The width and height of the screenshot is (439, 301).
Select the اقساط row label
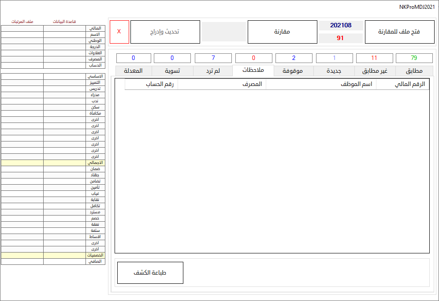pyautogui.click(x=96, y=237)
